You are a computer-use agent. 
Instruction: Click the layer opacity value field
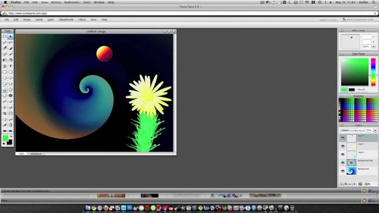click(x=369, y=130)
